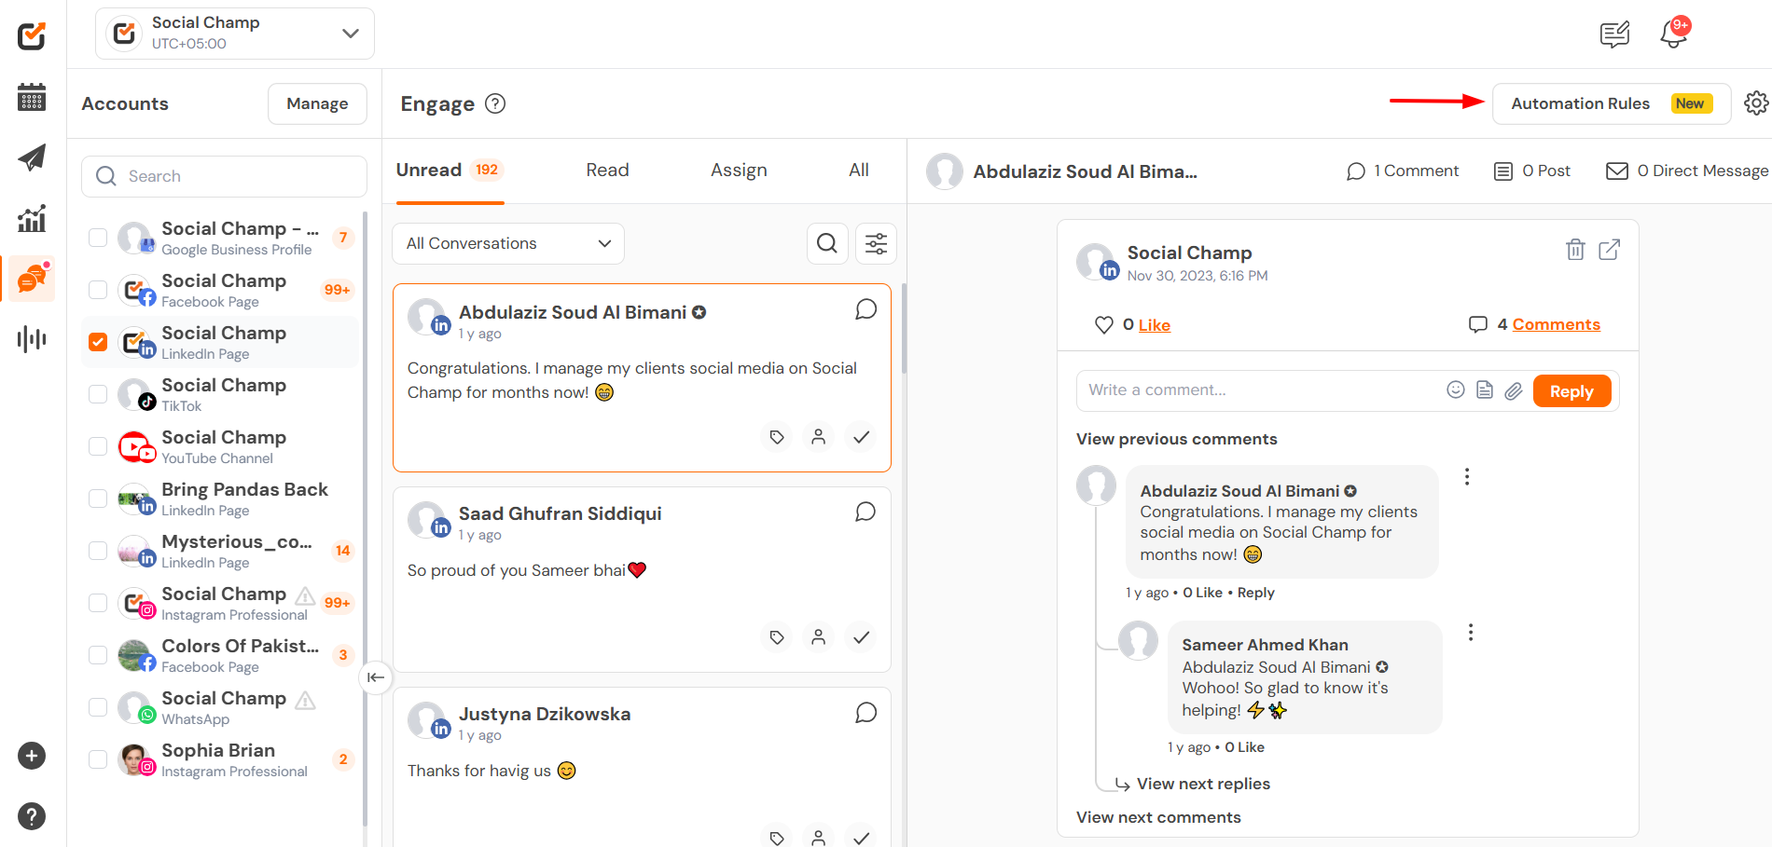Click Reply under Abdulaziz's comment
The height and width of the screenshot is (847, 1772).
pos(1255,593)
